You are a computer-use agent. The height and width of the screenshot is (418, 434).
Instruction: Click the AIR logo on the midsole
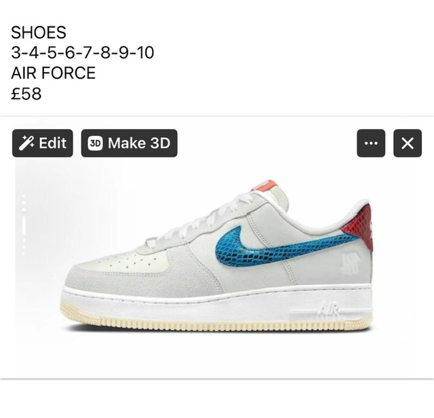[328, 309]
